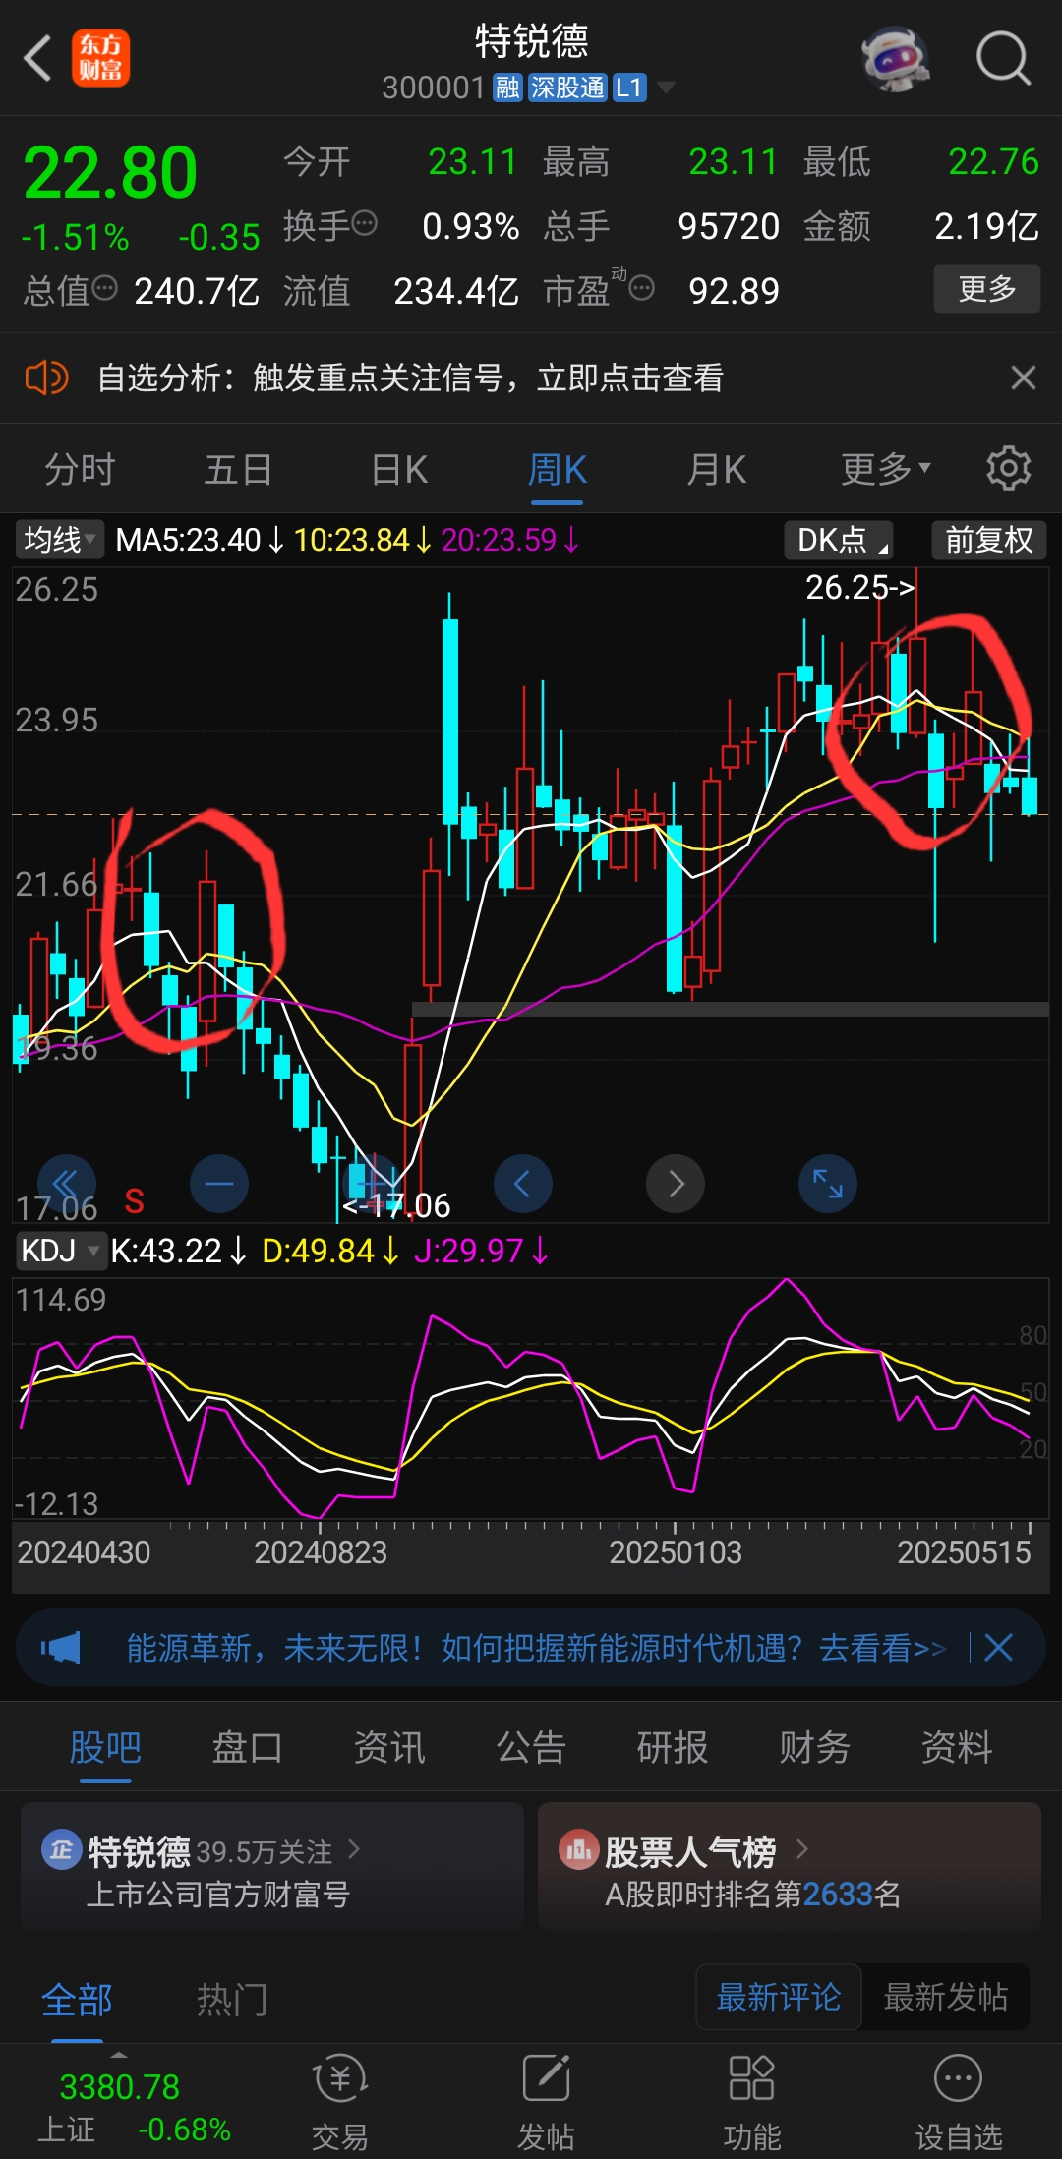Screen dimensions: 1062x2159
Task: Tap the search magnifier icon
Action: pos(1002,58)
